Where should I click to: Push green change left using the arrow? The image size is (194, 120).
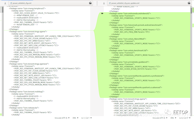102,13
